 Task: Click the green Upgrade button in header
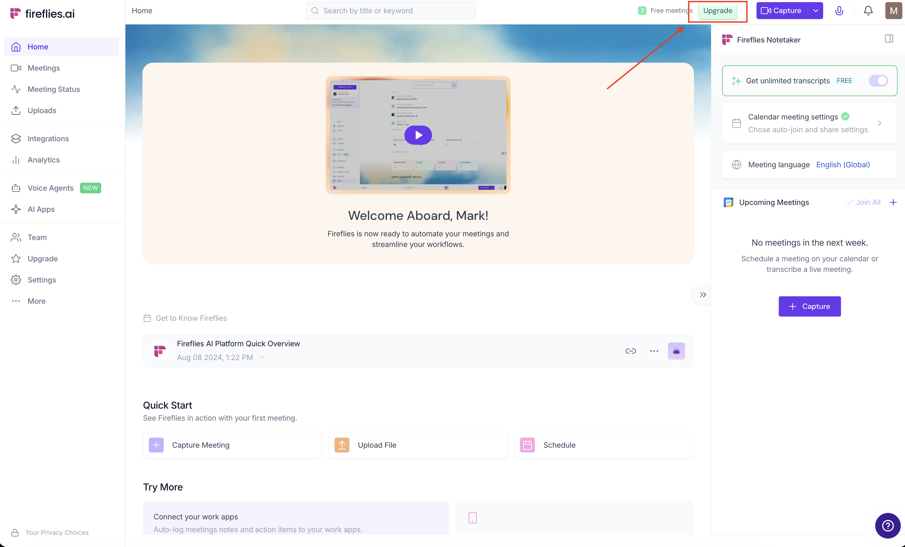click(x=717, y=11)
